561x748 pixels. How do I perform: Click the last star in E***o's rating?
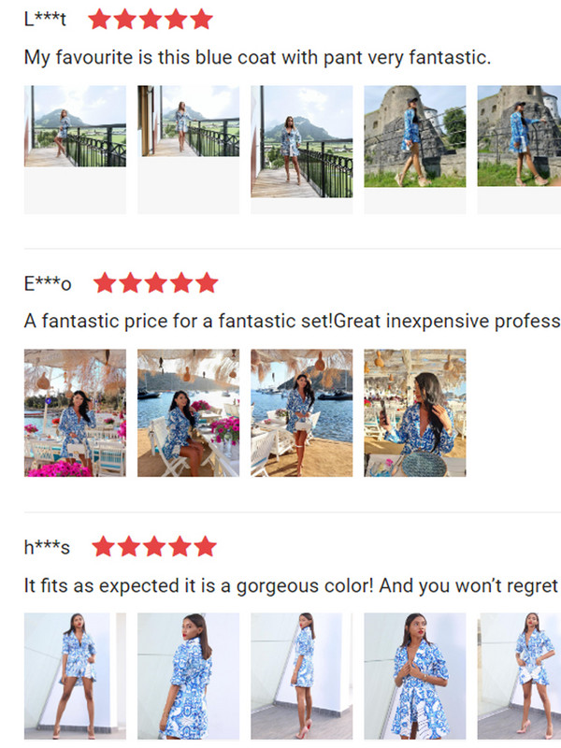tap(207, 282)
